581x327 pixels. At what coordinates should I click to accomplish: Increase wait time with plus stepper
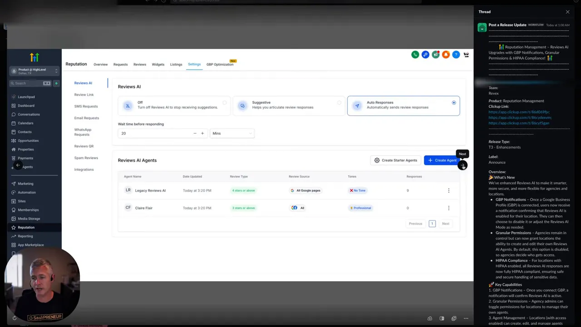tap(202, 133)
